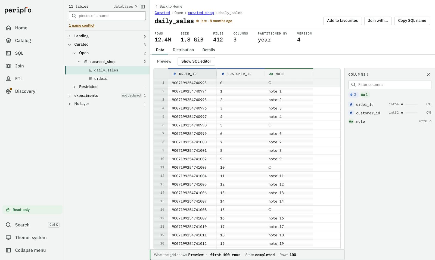Select the Preview mode option
This screenshot has height=260, width=435.
point(164,61)
